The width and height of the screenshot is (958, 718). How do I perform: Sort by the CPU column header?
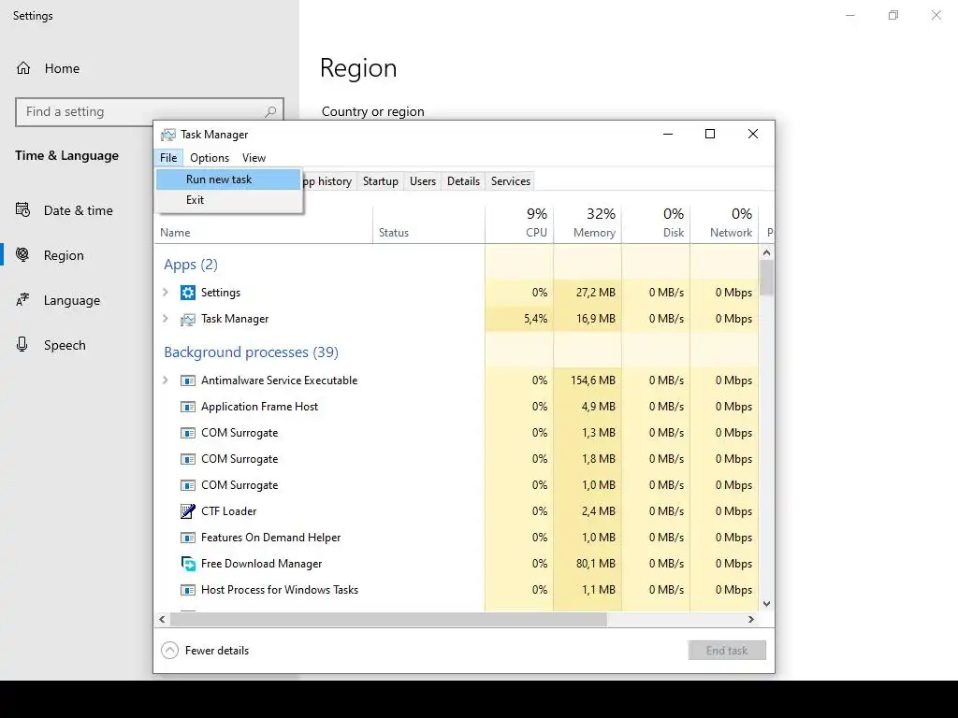coord(519,223)
